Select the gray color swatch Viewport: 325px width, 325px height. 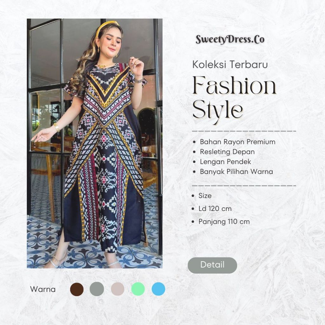97,289
